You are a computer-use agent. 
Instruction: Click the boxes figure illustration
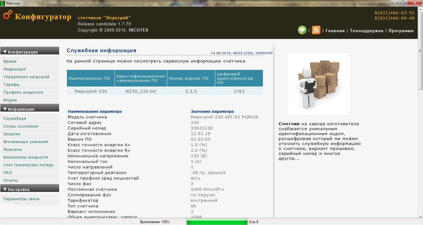[319, 84]
